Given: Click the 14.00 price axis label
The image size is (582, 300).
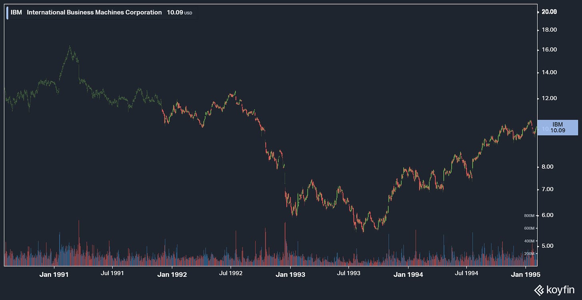Looking at the screenshot, I should (x=549, y=73).
